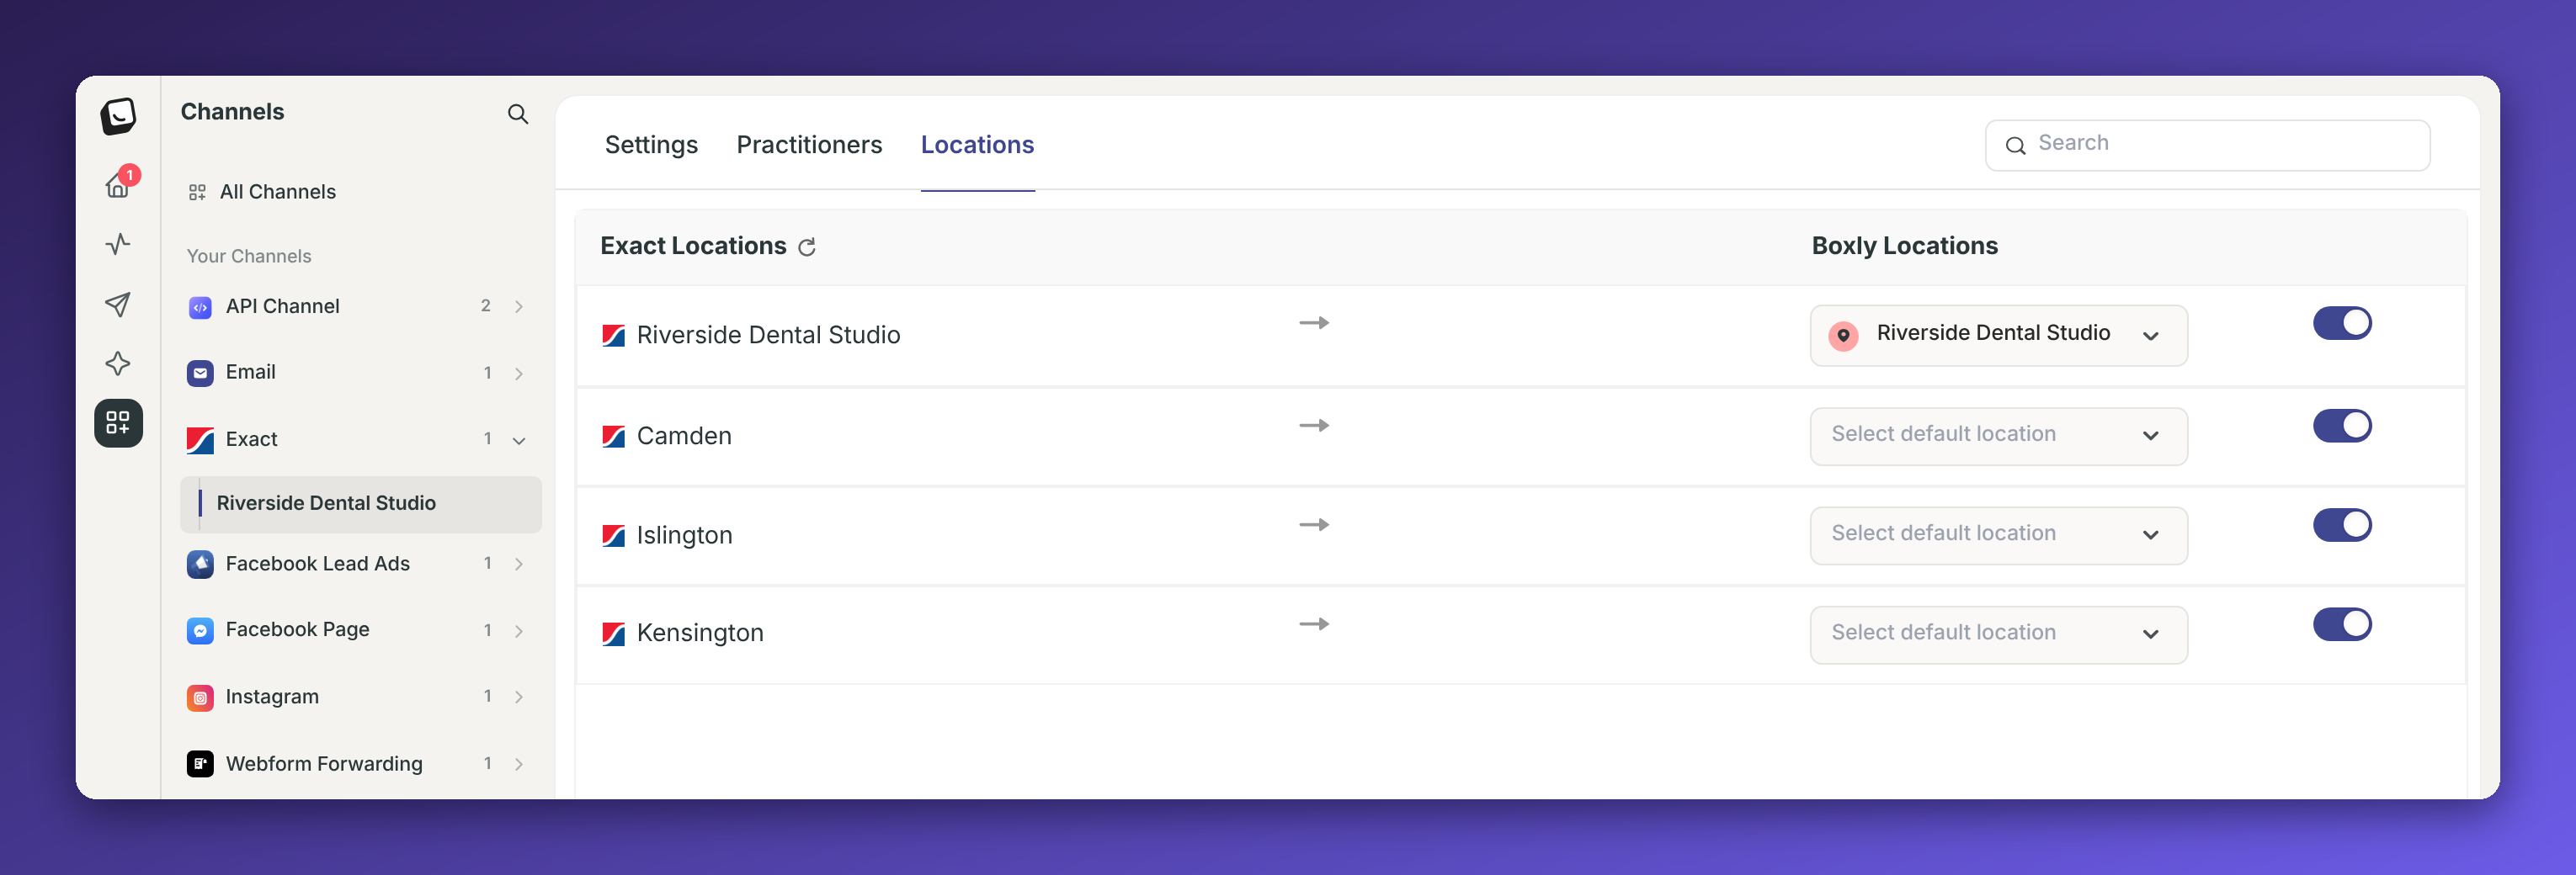Viewport: 2576px width, 875px height.
Task: Click the Islington location name
Action: click(684, 535)
